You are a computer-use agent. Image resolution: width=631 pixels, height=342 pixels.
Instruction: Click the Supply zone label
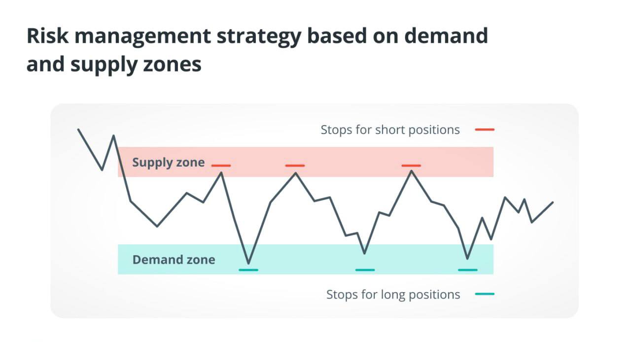tap(168, 163)
